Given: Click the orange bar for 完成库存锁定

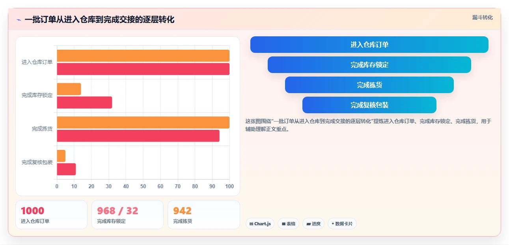Looking at the screenshot, I should [69, 89].
